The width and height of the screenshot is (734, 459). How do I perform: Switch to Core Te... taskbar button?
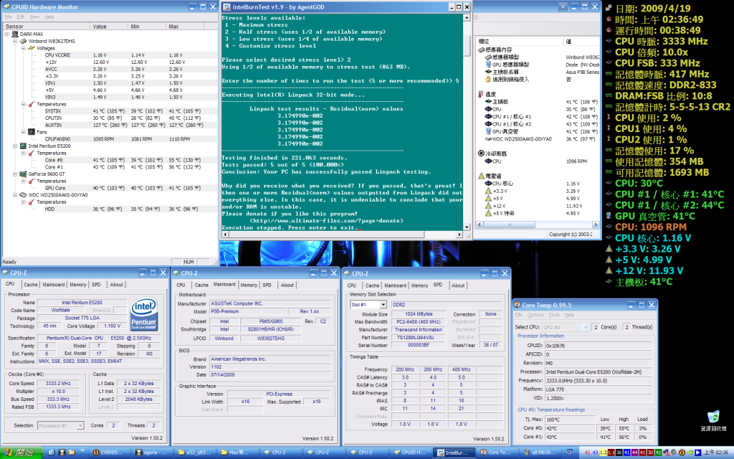[x=496, y=453]
